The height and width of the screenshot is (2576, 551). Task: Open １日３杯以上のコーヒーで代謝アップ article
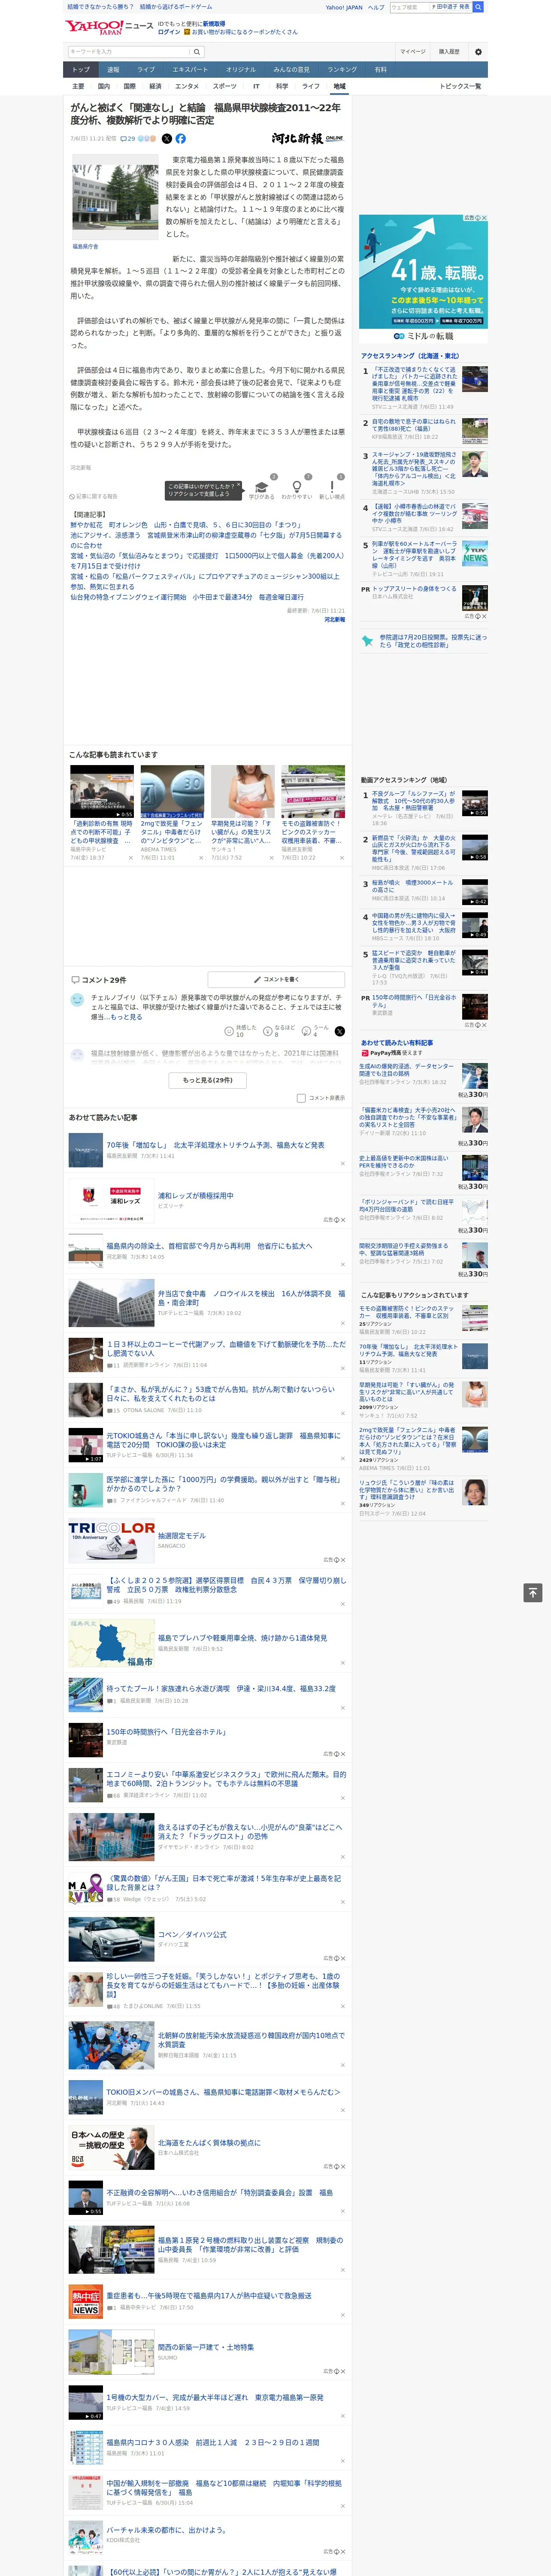pyautogui.click(x=226, y=1349)
